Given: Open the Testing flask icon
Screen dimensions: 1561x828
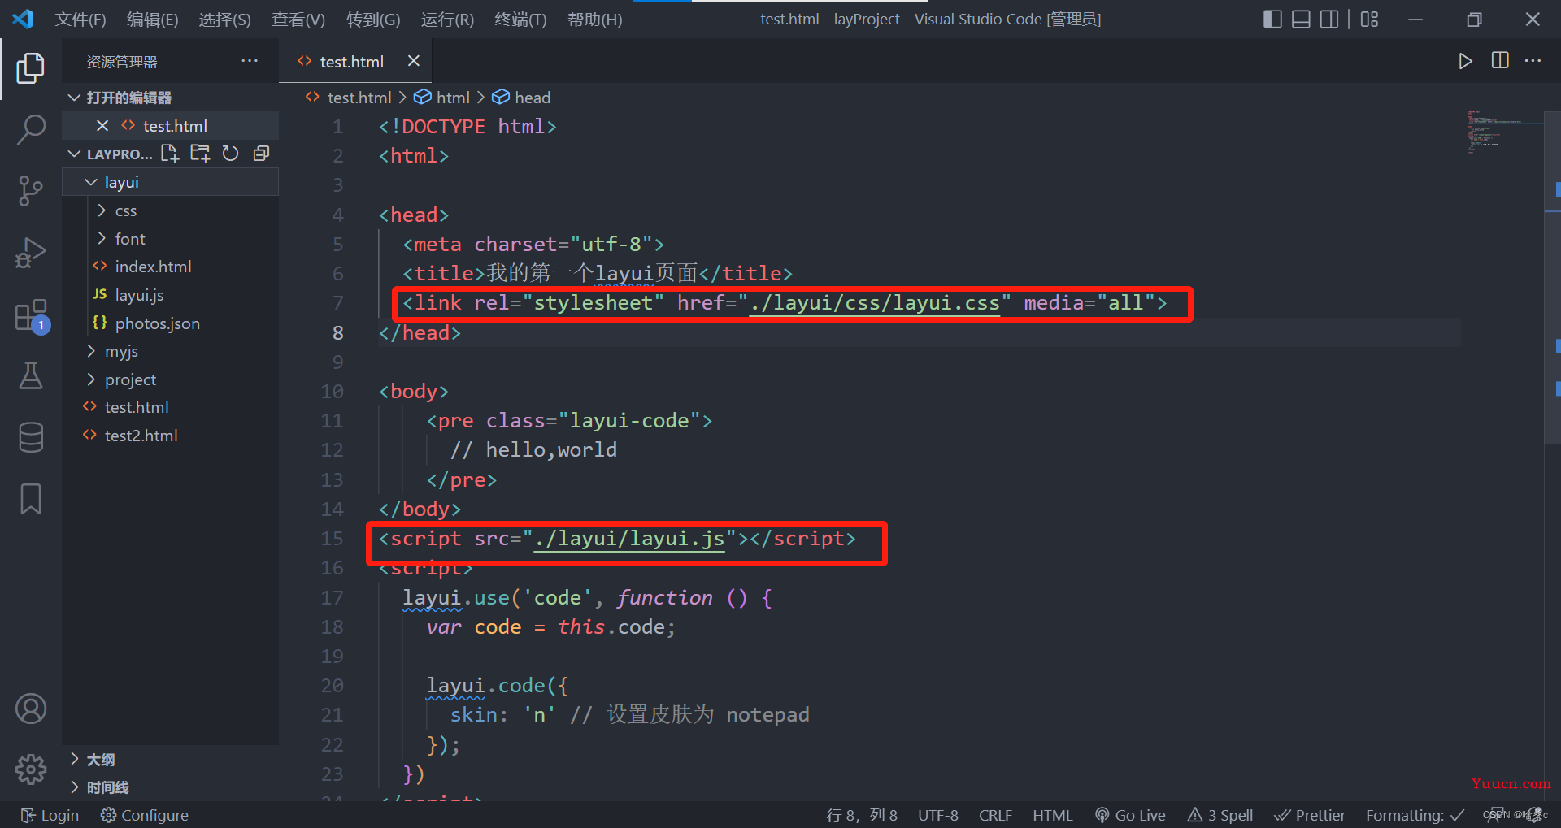Looking at the screenshot, I should (31, 376).
